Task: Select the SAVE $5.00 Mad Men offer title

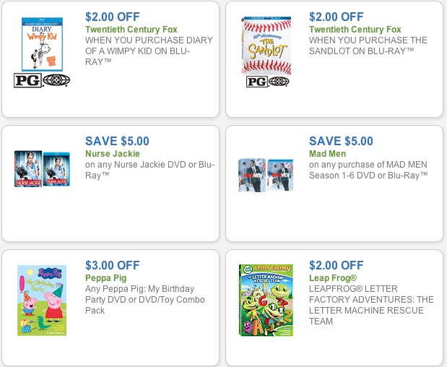Action: click(341, 141)
